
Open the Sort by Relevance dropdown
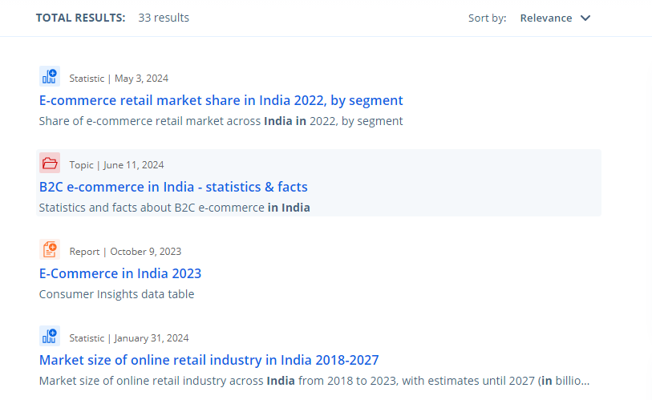pos(555,18)
